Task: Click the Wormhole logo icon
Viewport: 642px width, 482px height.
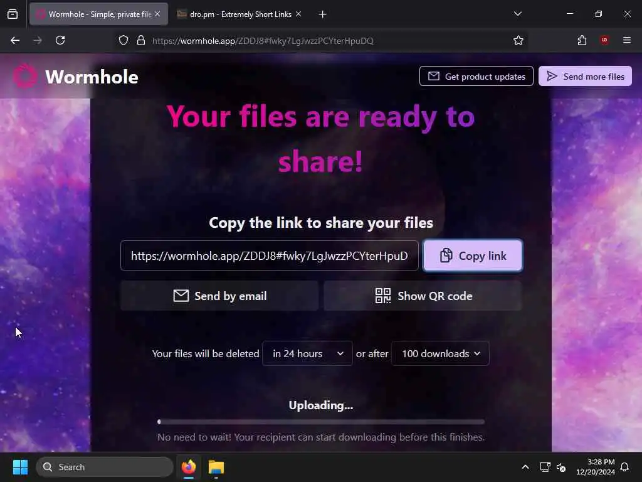Action: [x=25, y=76]
